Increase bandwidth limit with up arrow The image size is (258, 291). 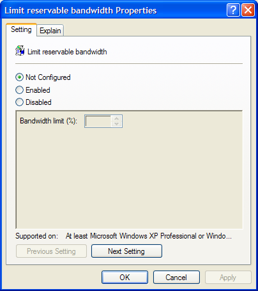click(x=116, y=118)
